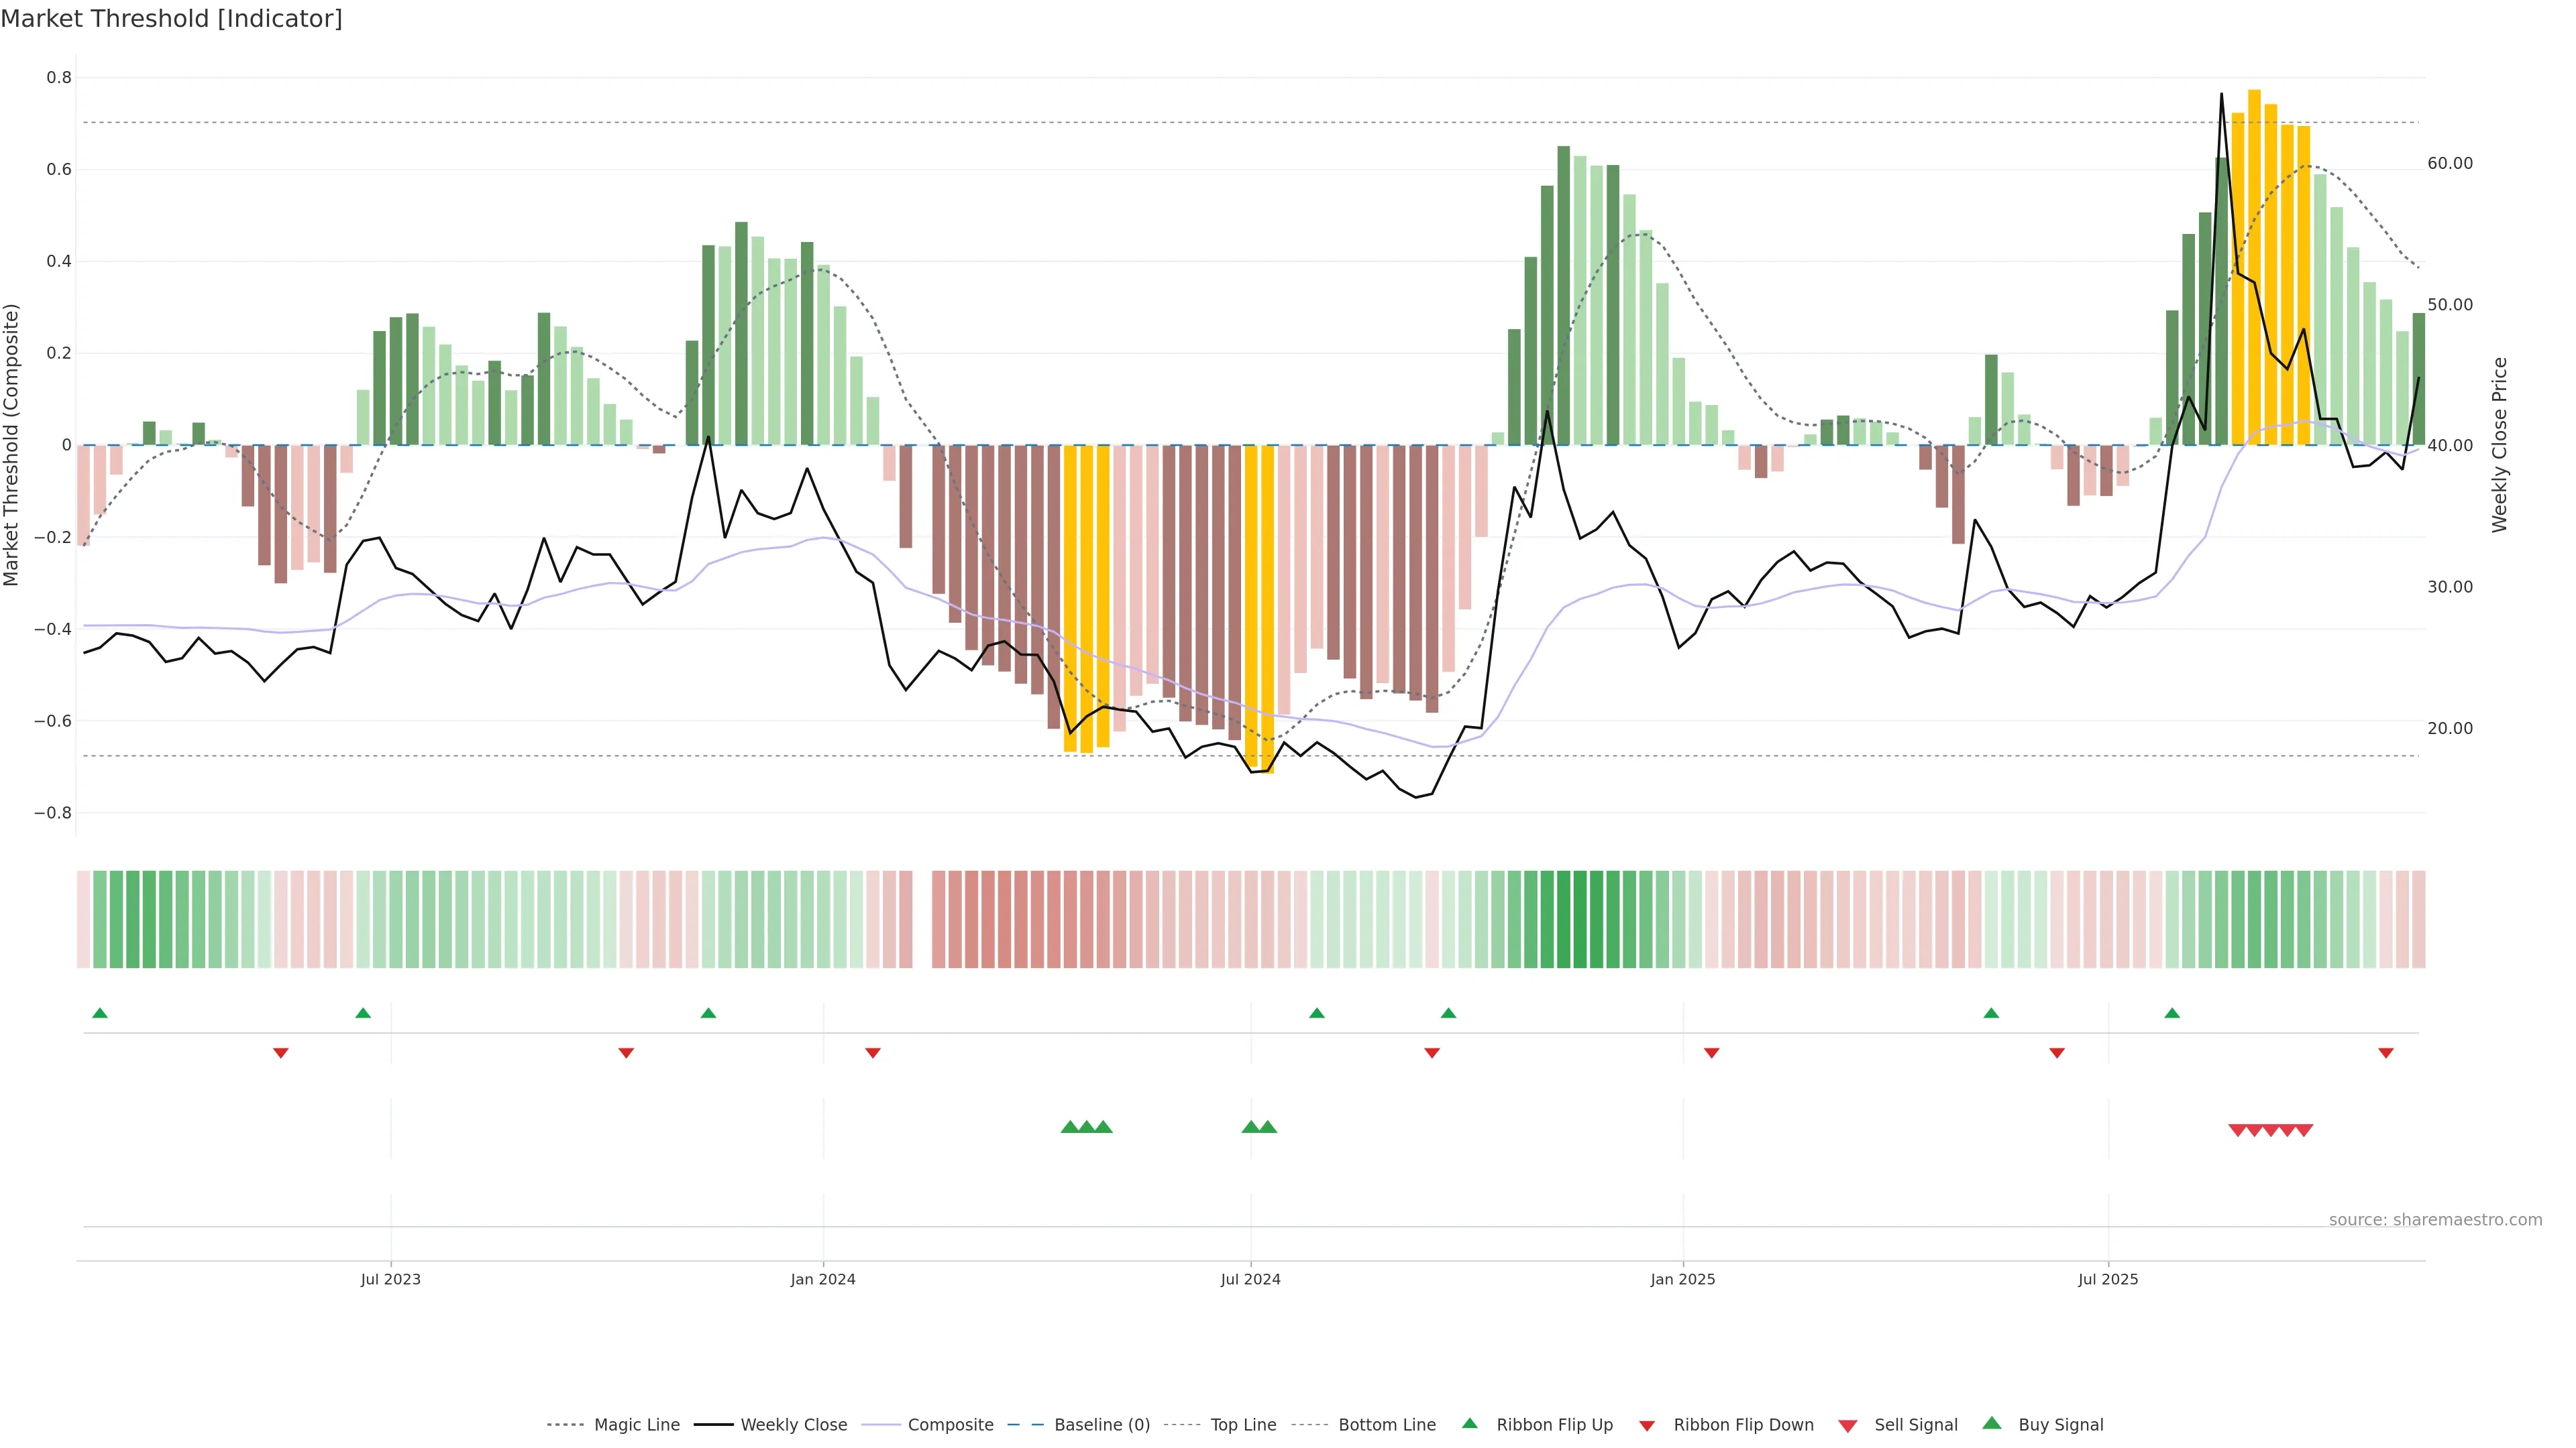This screenshot has height=1448, width=2576.
Task: Toggle Top Line legend entry
Action: click(x=1243, y=1425)
